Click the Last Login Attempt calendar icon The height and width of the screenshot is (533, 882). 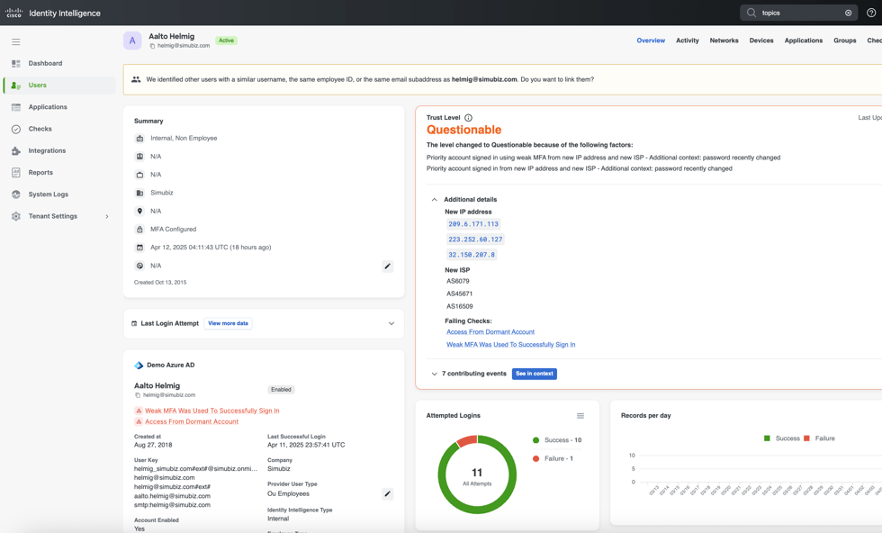click(x=134, y=323)
